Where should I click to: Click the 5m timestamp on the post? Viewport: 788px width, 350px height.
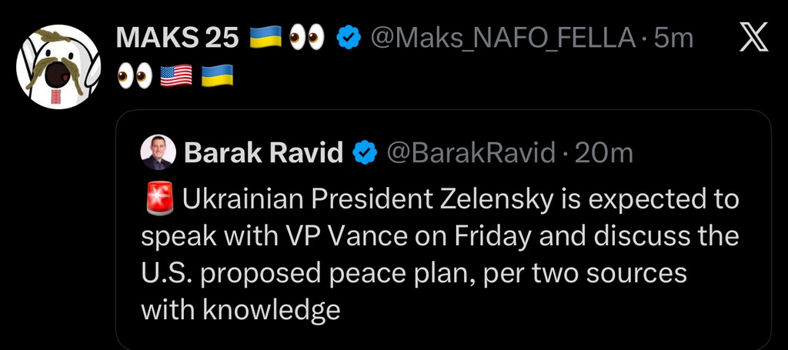[x=673, y=36]
